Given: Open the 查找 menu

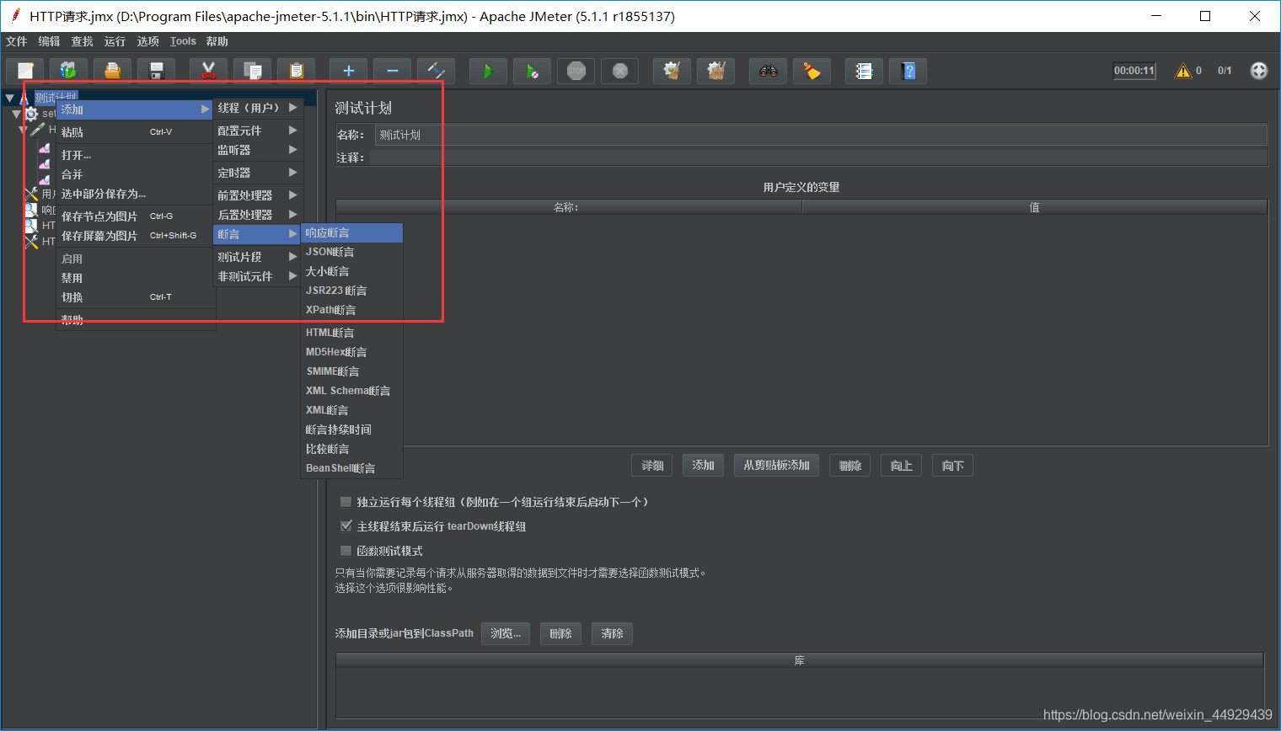Looking at the screenshot, I should (82, 41).
